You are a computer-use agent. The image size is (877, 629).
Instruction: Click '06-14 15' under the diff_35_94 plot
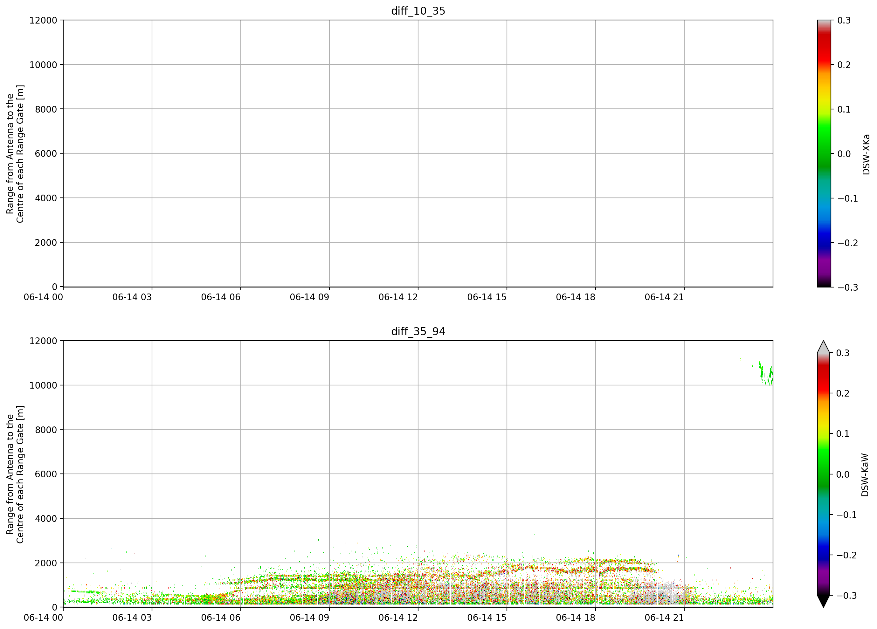(x=487, y=618)
